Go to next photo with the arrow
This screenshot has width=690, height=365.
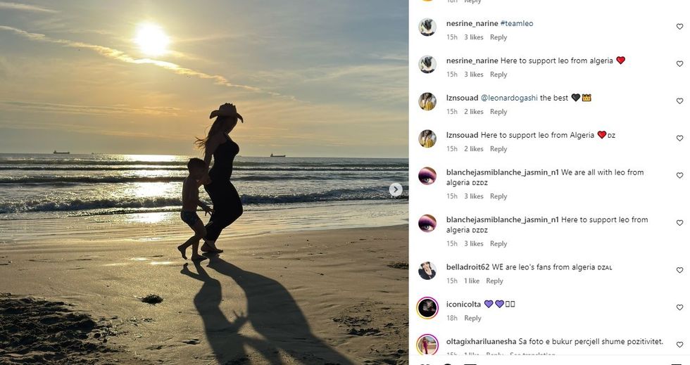(x=396, y=189)
